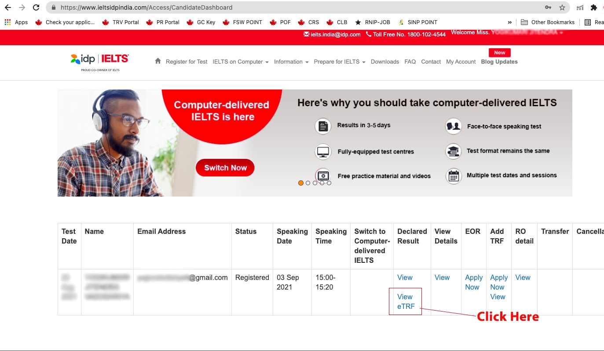This screenshot has height=351, width=604.
Task: Click inside the browser address bar
Action: 176,7
